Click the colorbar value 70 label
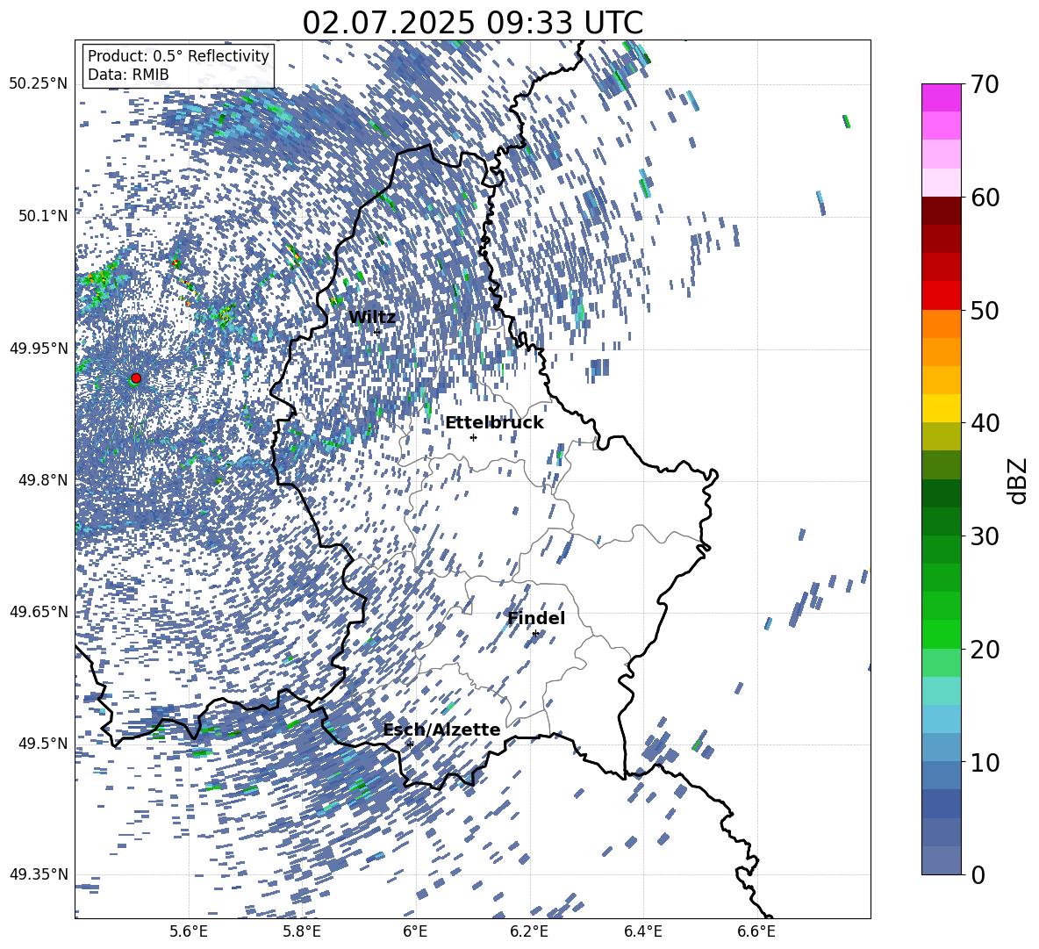1039x949 pixels. point(985,84)
